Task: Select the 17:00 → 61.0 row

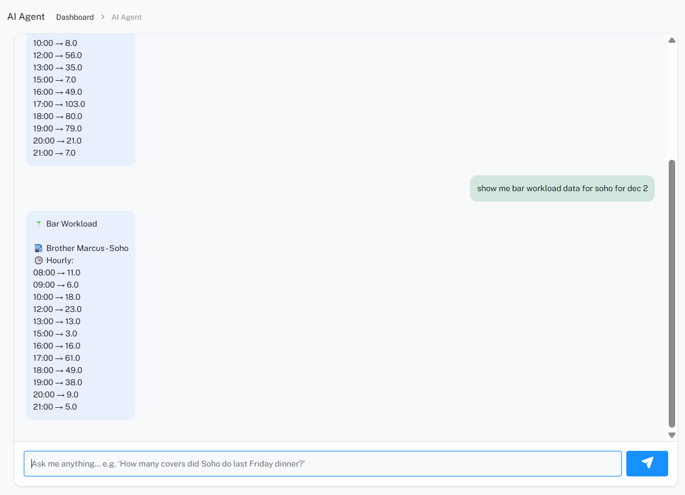Action: point(56,358)
